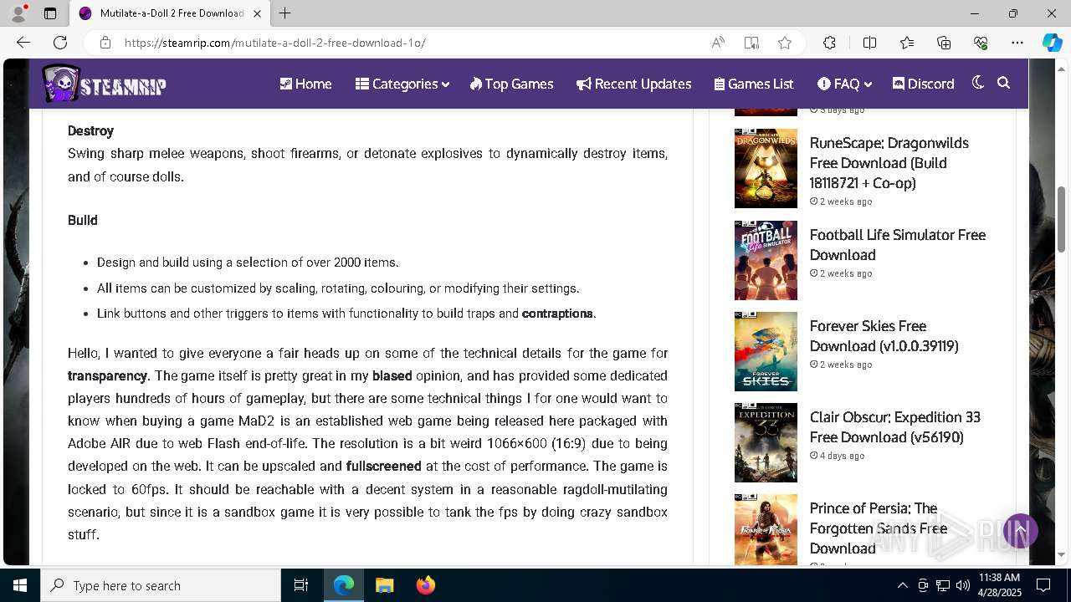The height and width of the screenshot is (602, 1071).
Task: Click taskbar search box
Action: pyautogui.click(x=161, y=585)
